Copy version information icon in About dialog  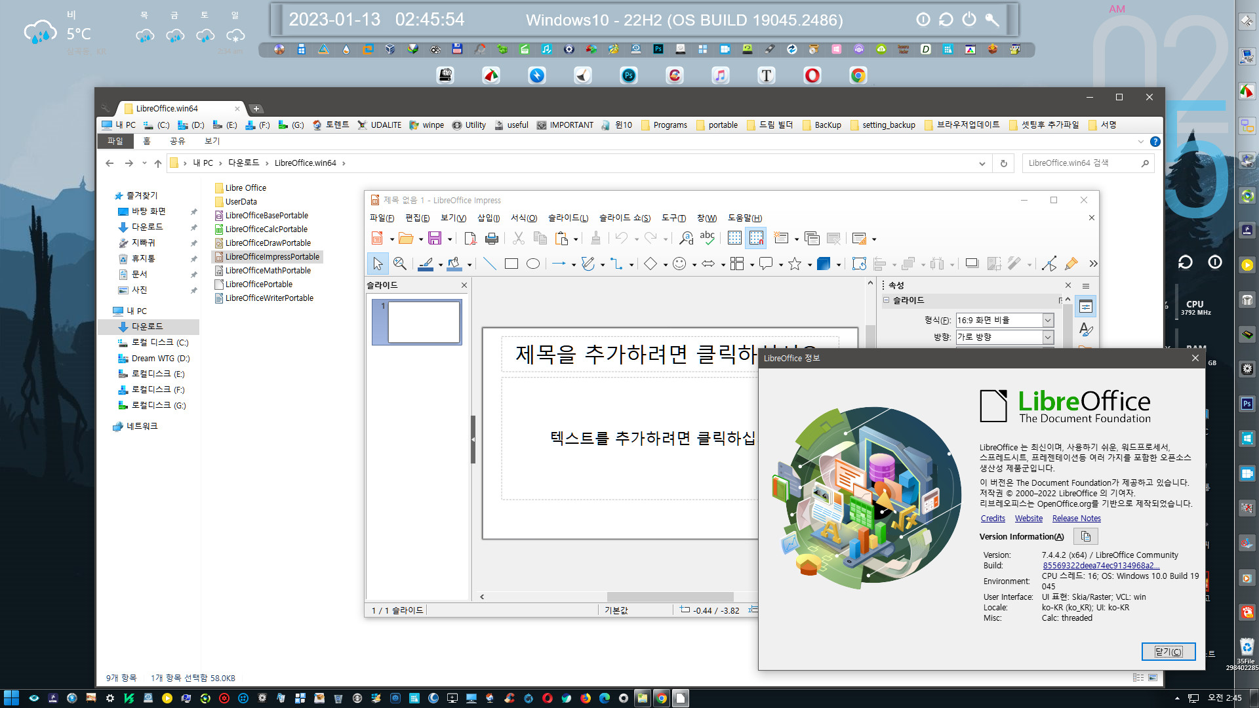(1086, 536)
